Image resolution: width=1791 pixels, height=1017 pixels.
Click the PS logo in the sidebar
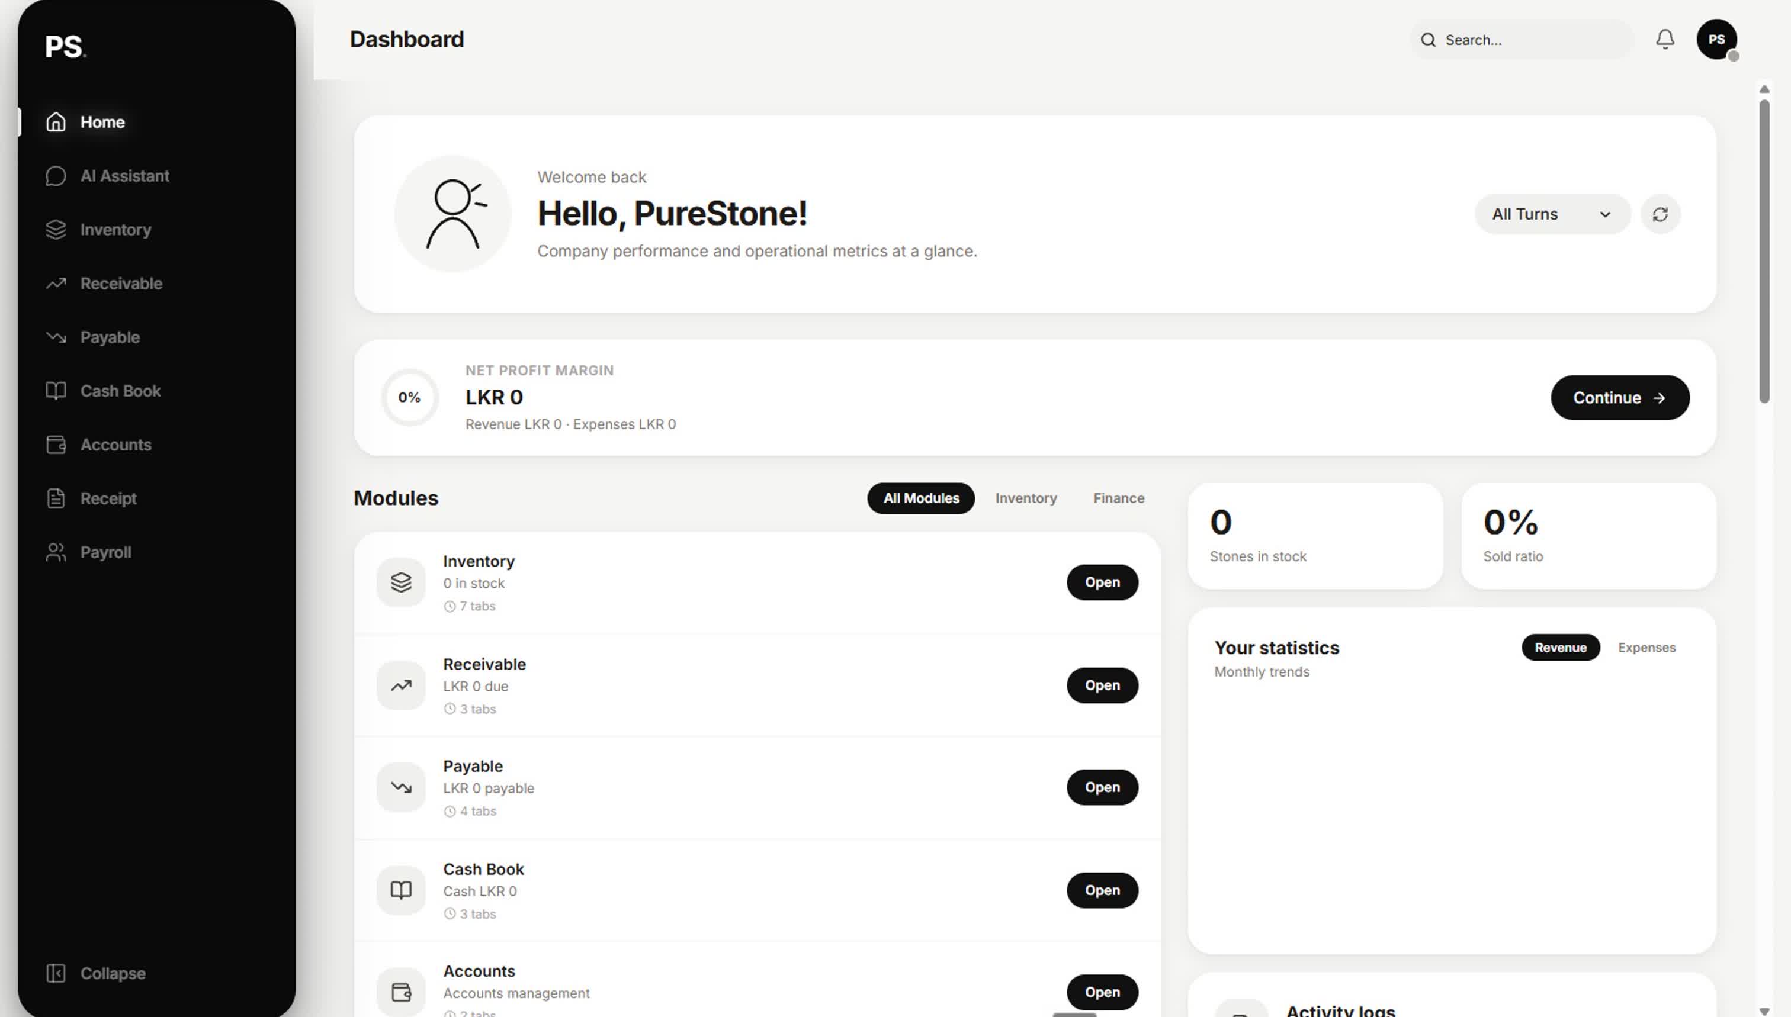point(66,47)
